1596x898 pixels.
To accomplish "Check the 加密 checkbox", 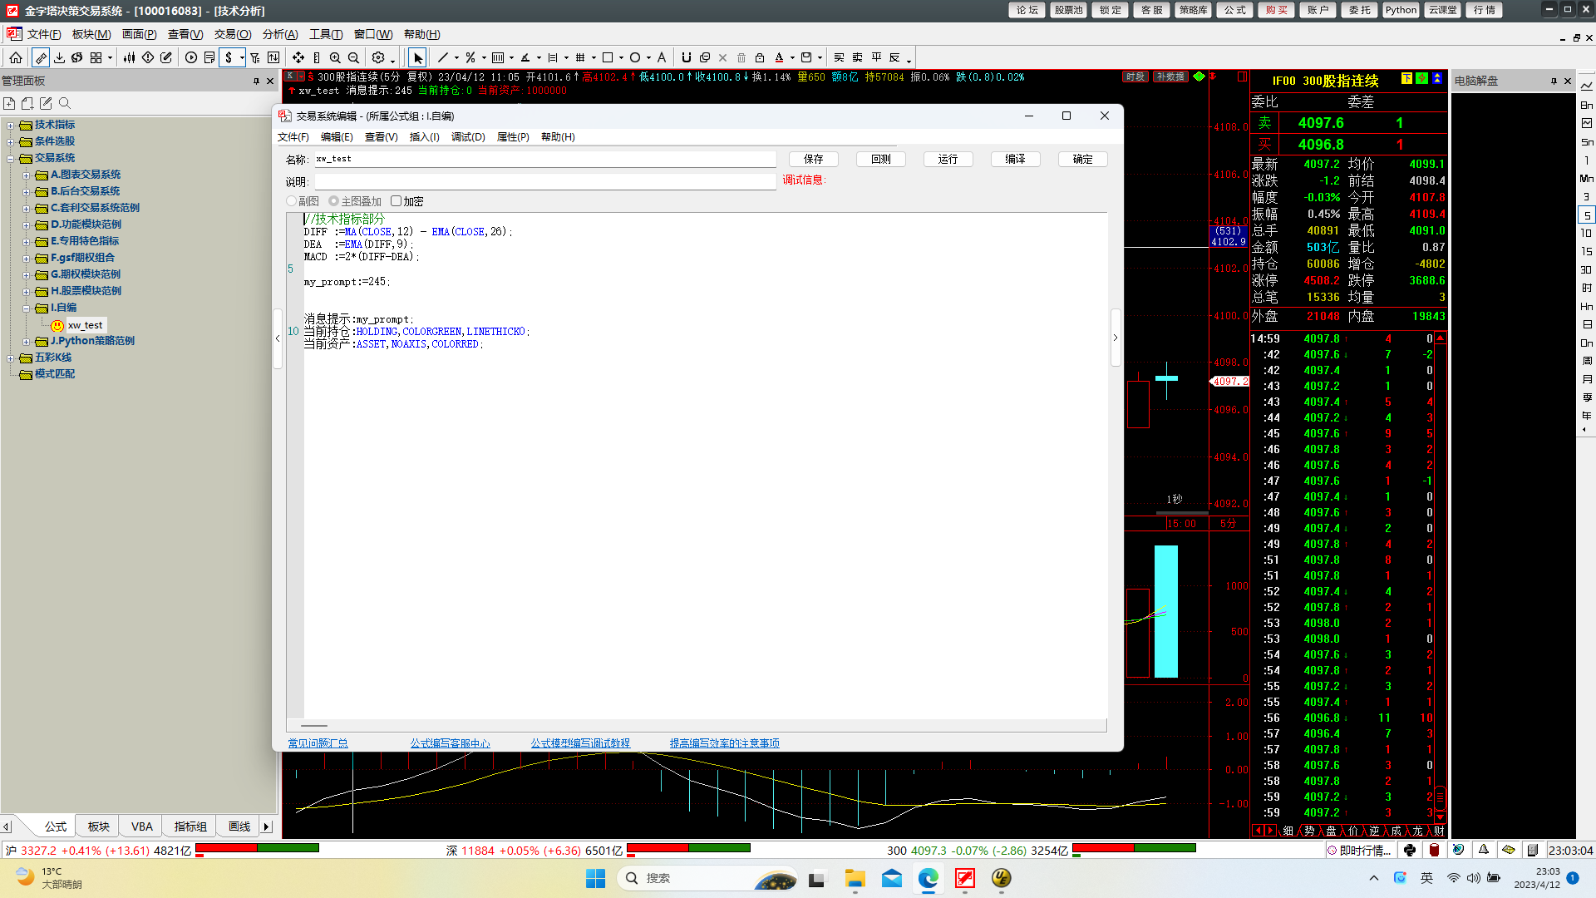I will (397, 201).
